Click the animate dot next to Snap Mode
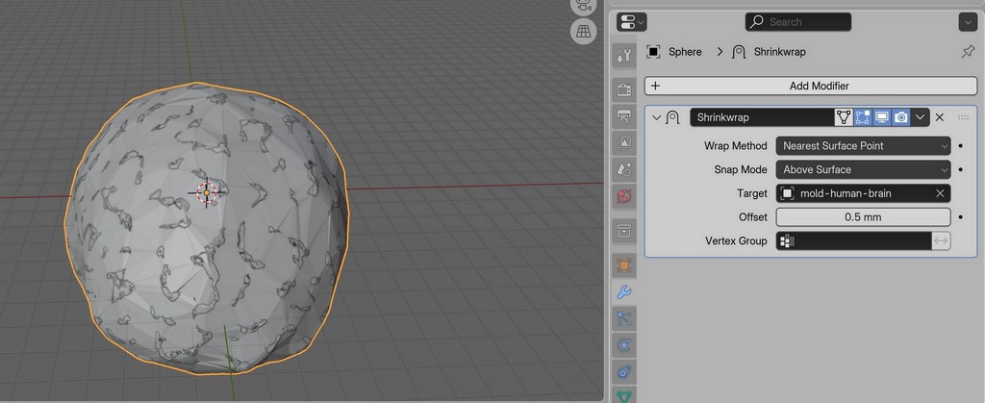 pos(961,169)
